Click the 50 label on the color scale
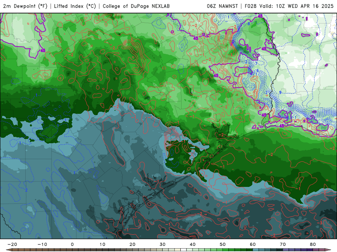This screenshot has width=337, height=252. 223,244
